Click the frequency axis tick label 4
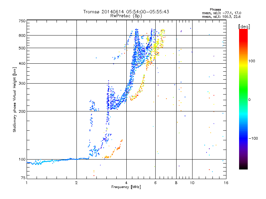Screen dimensions: 266x199 (x=126, y=183)
